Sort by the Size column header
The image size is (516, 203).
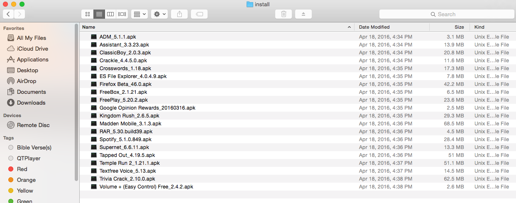450,27
